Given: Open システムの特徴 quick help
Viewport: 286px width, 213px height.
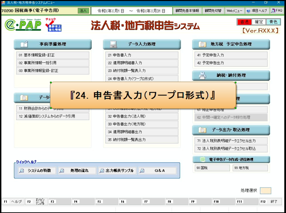Looking at the screenshot, I should click(x=36, y=171).
